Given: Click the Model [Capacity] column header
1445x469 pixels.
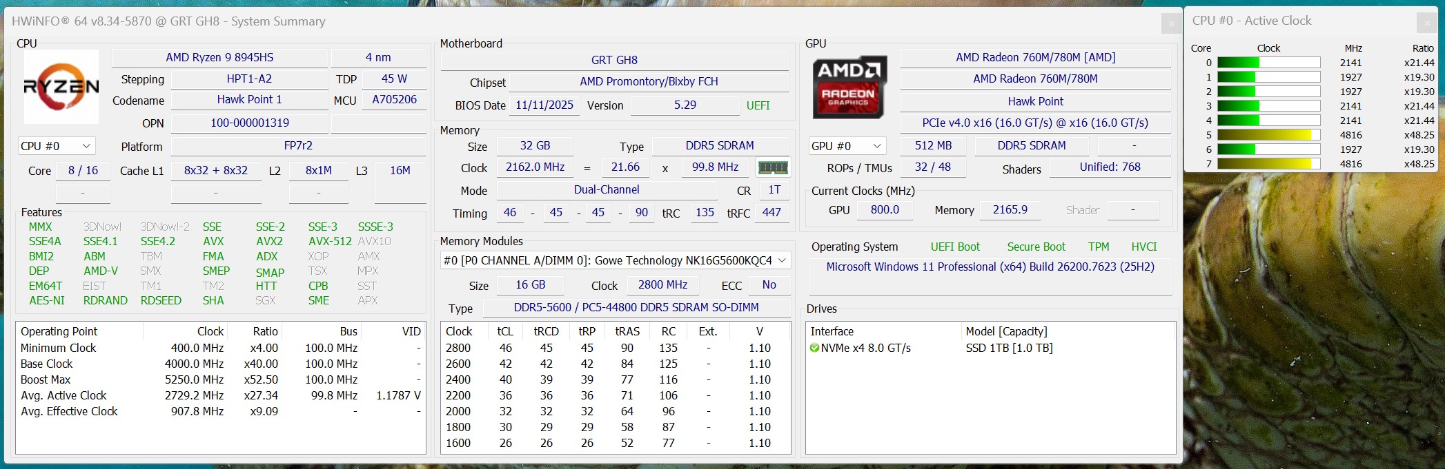Looking at the screenshot, I should click(x=1006, y=331).
